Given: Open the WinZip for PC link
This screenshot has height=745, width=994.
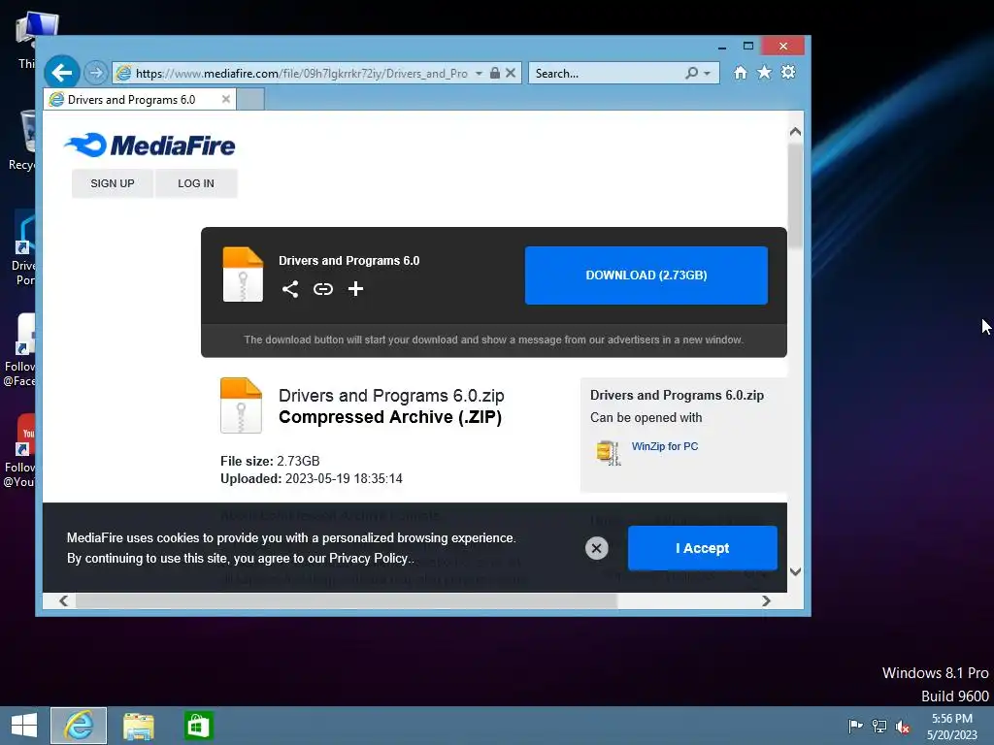Looking at the screenshot, I should pos(664,446).
